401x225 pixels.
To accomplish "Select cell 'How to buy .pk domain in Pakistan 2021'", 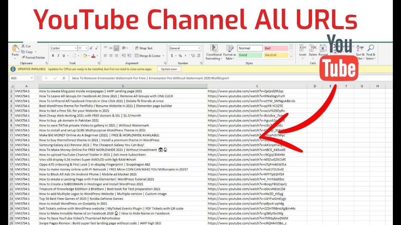I will [123, 120].
